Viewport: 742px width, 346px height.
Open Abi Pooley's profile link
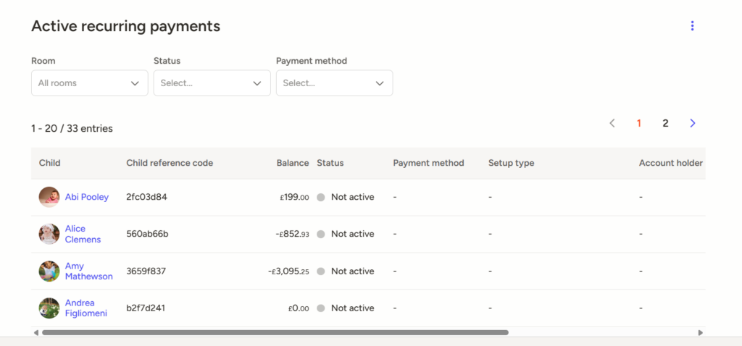tap(87, 197)
